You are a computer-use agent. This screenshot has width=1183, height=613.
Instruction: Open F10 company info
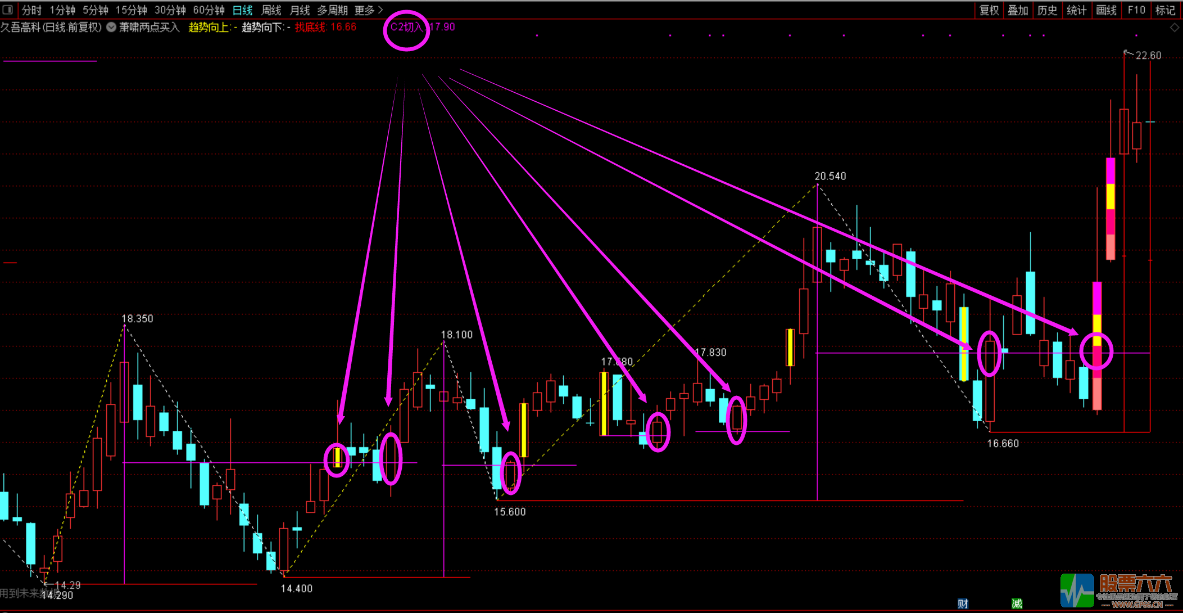1136,10
